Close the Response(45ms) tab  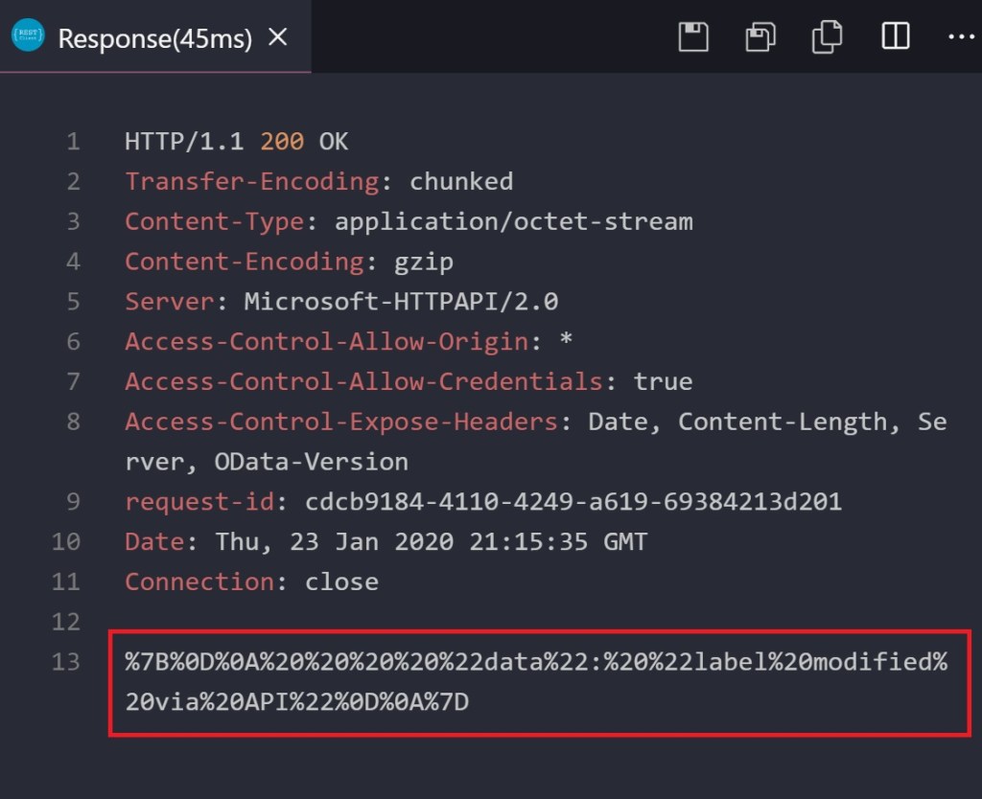pos(277,37)
